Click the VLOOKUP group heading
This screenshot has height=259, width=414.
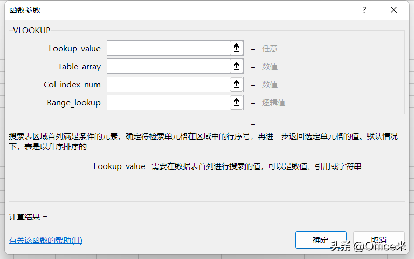point(32,31)
